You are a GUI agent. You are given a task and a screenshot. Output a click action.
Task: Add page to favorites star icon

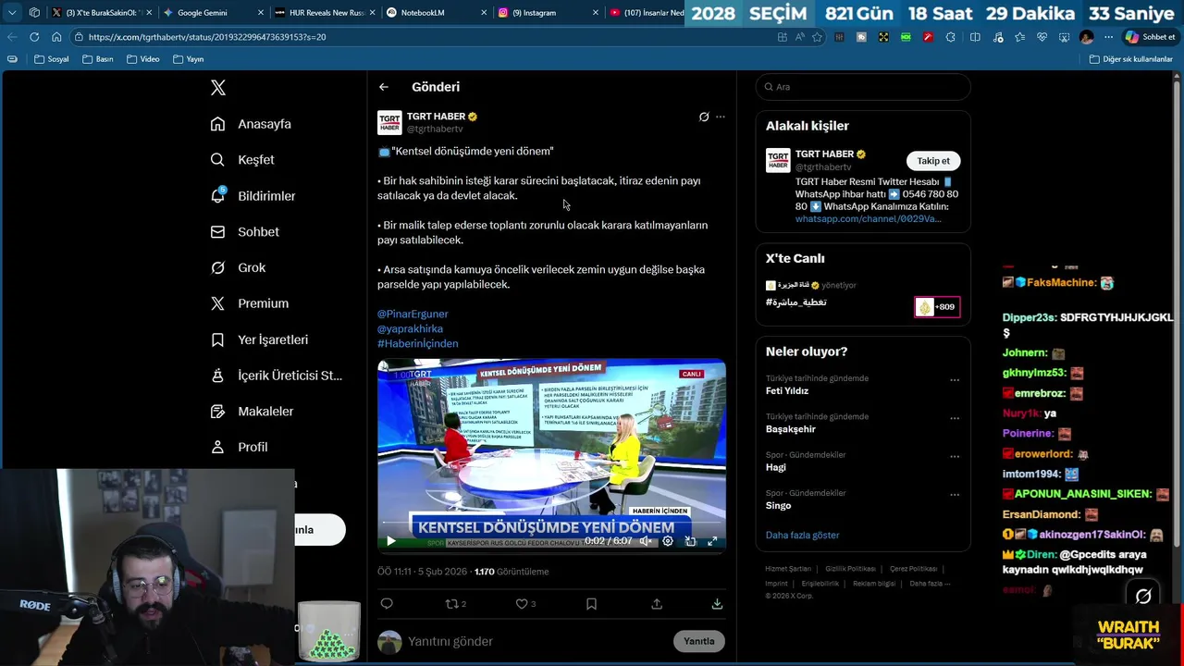[817, 37]
